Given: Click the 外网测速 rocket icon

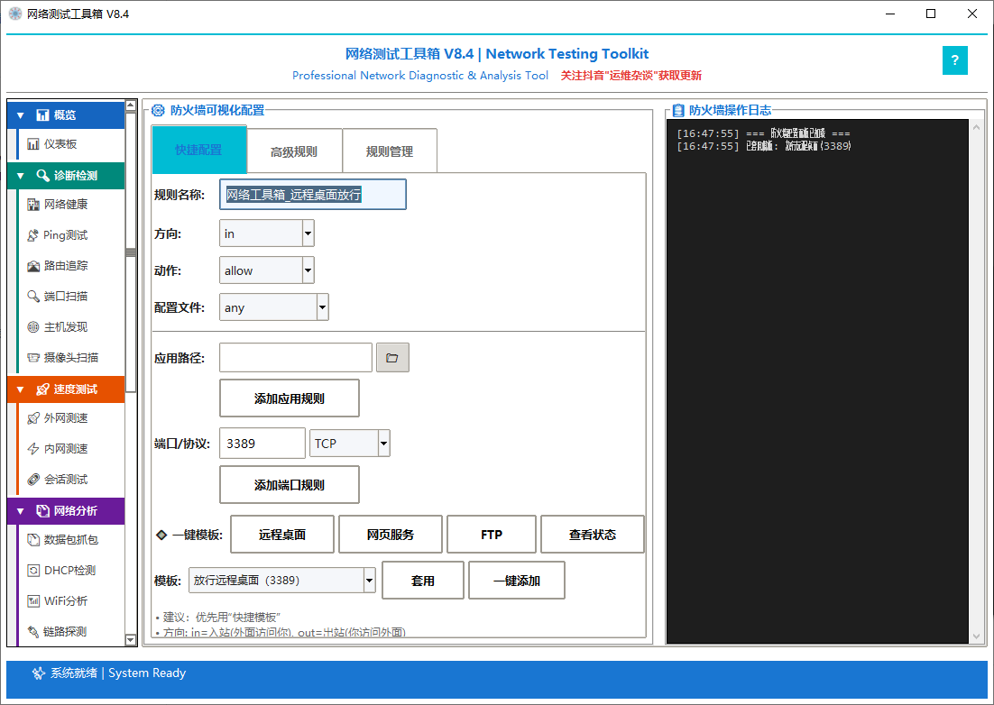Looking at the screenshot, I should click(x=33, y=418).
